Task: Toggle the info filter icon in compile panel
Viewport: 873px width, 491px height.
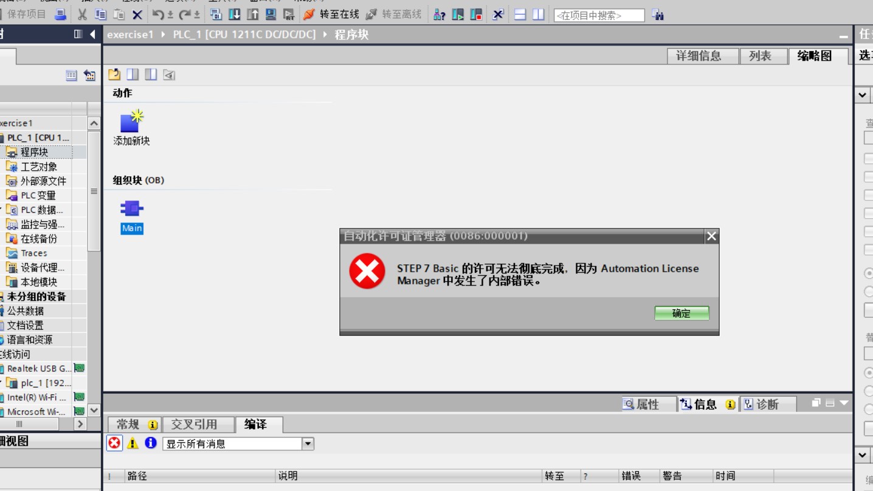Action: (x=151, y=443)
